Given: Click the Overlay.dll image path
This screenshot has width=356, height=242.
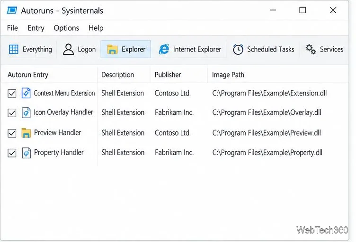Looking at the screenshot, I should (267, 112).
